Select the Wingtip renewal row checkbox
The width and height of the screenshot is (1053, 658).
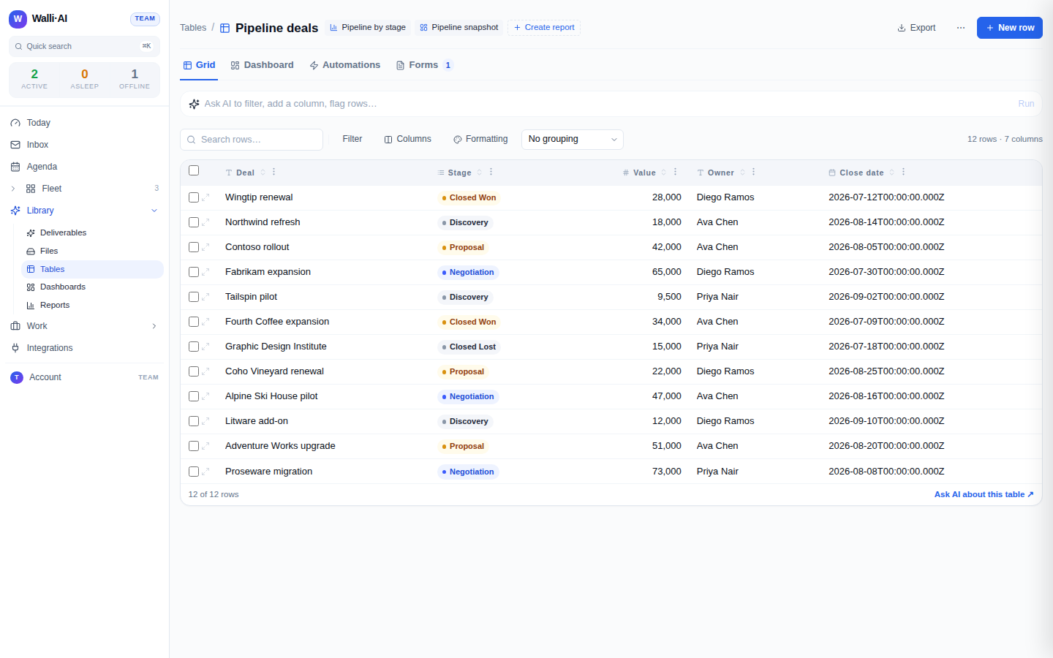pyautogui.click(x=194, y=197)
